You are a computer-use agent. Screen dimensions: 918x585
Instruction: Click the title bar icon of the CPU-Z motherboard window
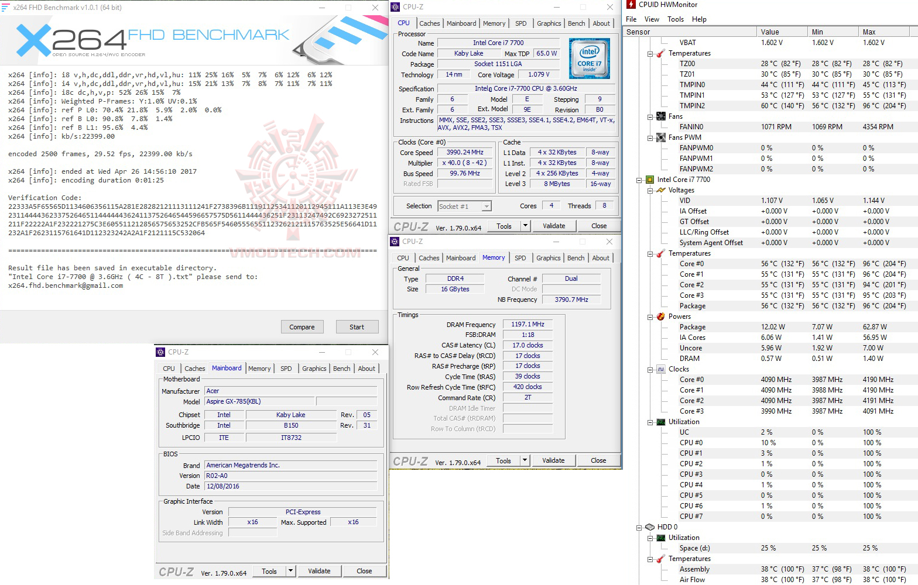pyautogui.click(x=160, y=352)
